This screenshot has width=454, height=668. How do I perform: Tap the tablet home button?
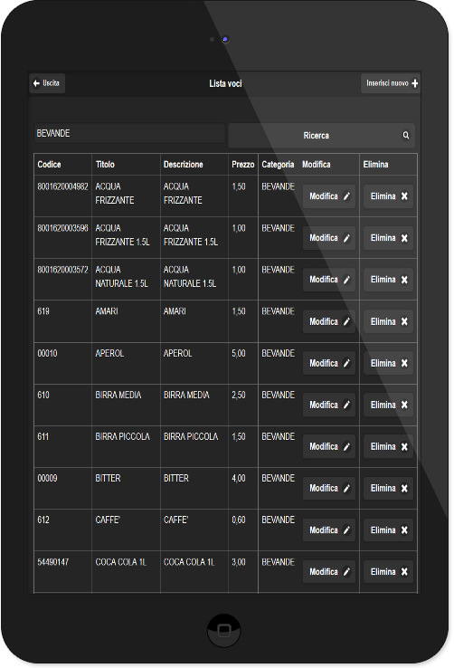223,630
